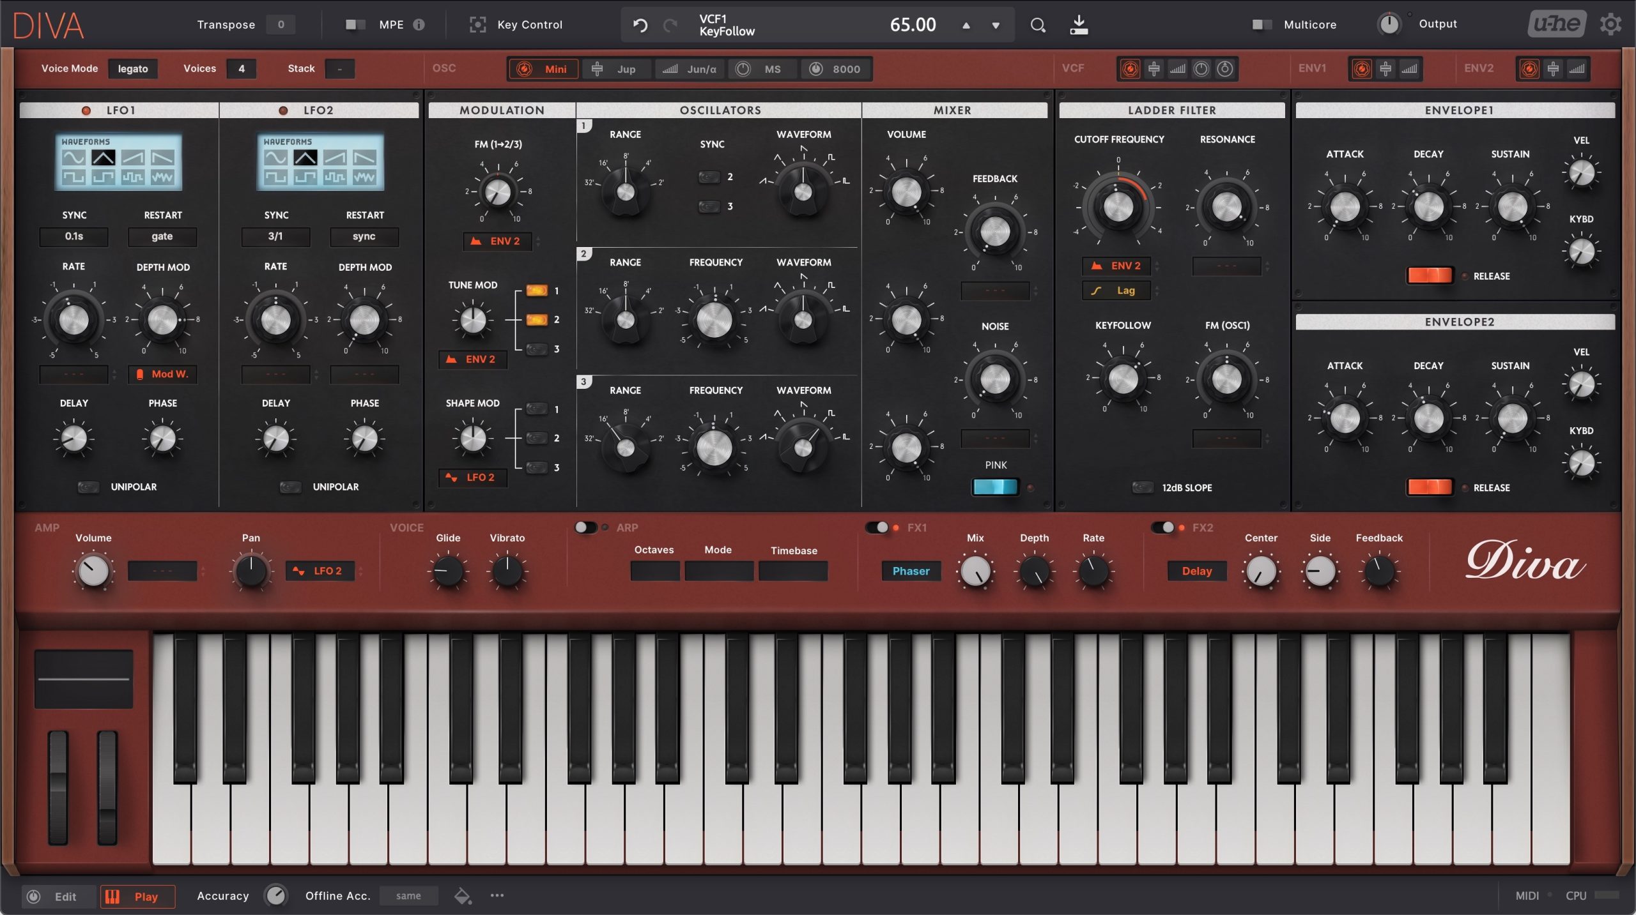
Task: Select fourth VCF model icon
Action: coord(1201,68)
